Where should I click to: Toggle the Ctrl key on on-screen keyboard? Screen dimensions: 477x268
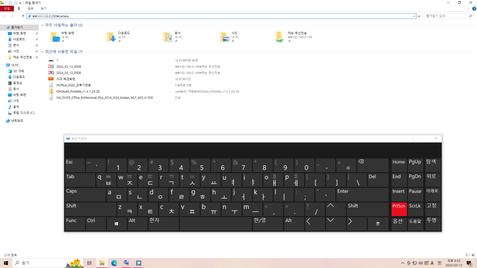point(95,224)
